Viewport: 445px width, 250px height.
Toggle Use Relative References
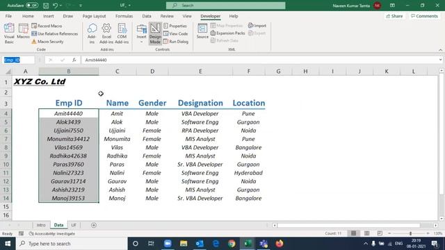point(54,34)
